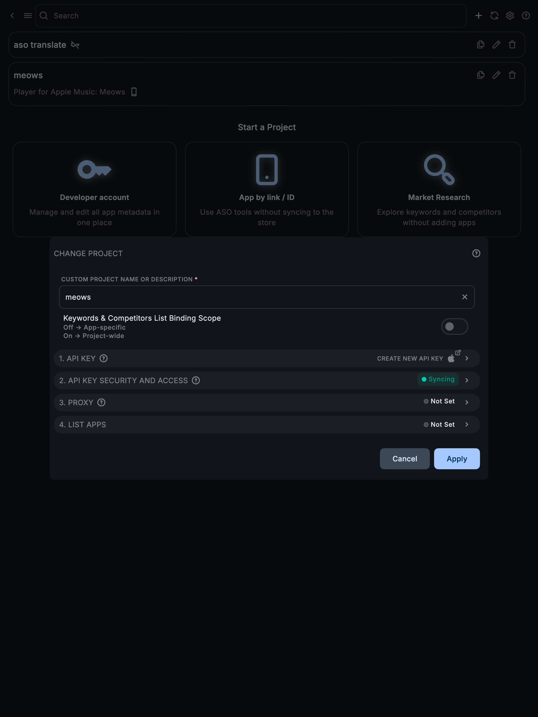This screenshot has width=538, height=717.
Task: Select the Market Research project card
Action: pos(439,190)
